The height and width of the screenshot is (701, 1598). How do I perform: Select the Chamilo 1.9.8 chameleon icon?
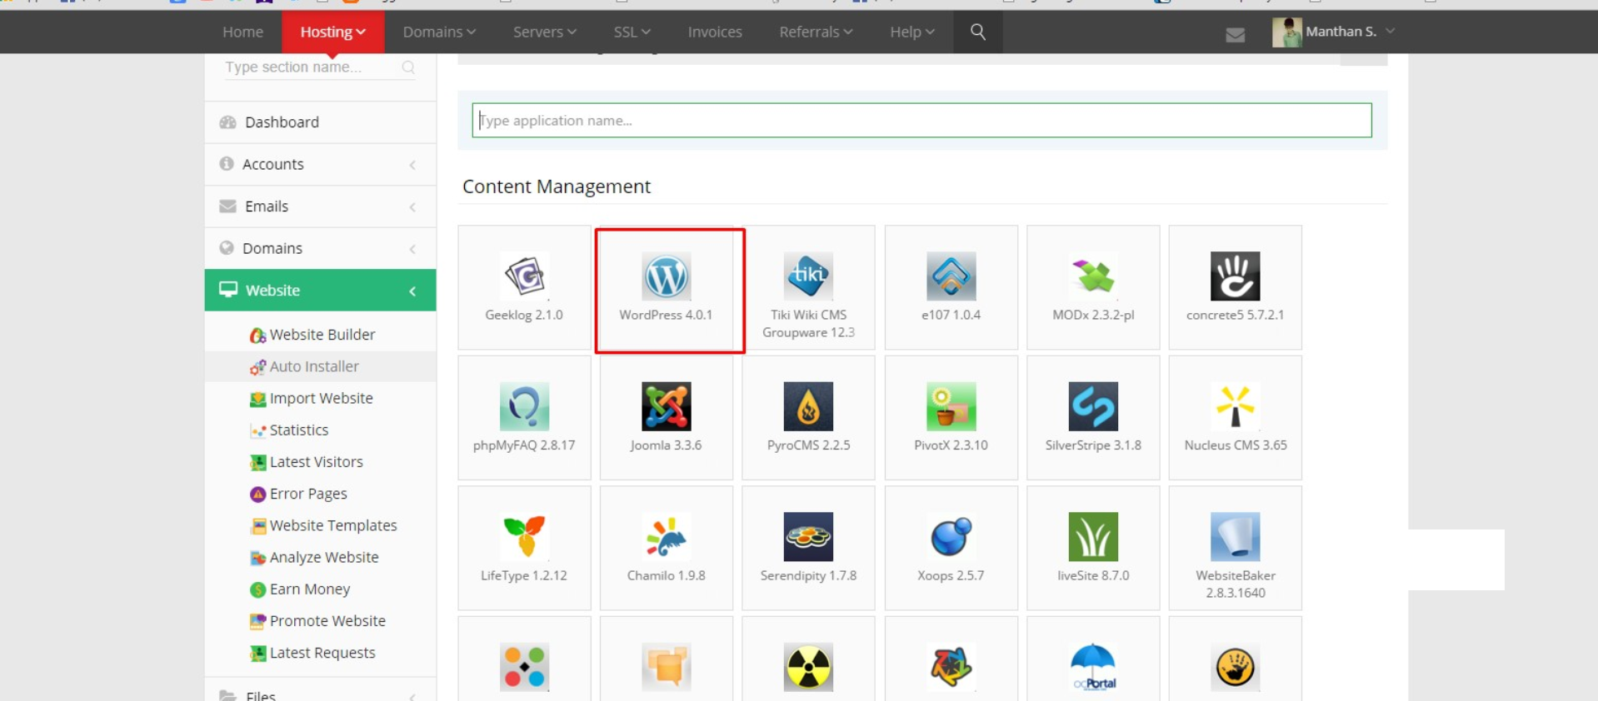(x=666, y=537)
